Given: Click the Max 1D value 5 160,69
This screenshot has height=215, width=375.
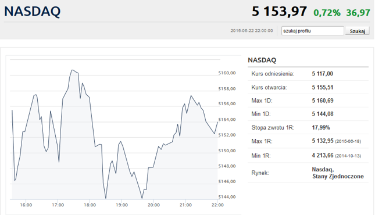Looking at the screenshot, I should (x=323, y=101).
